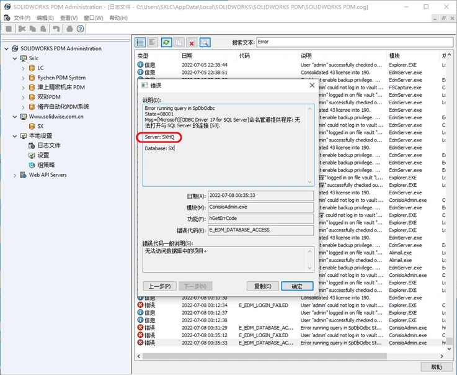Screen dimensions: 457x375
Task: Click the Sxlc server computer icon
Action: pos(23,58)
